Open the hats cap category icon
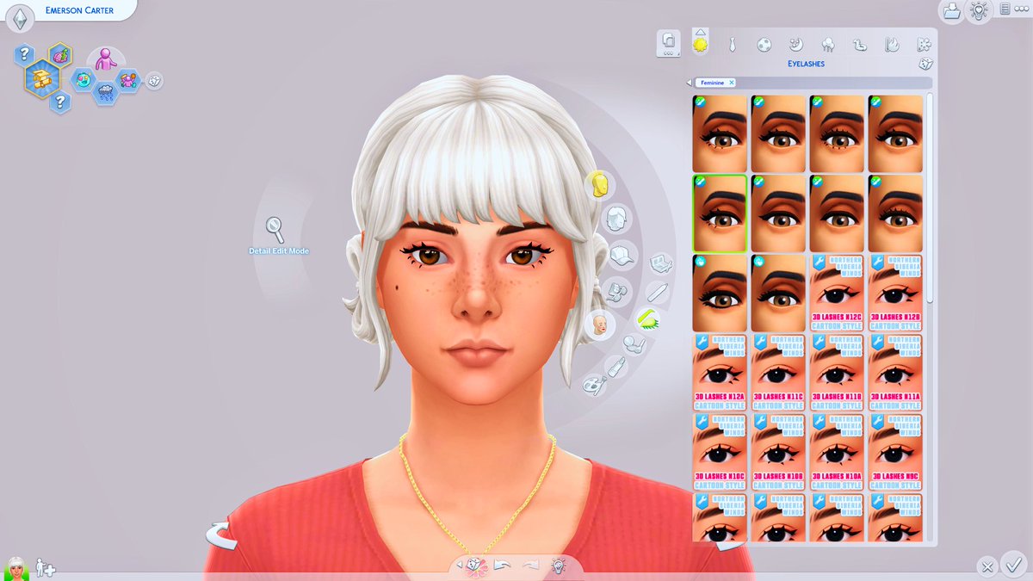Screen dimensions: 1033x581 point(622,255)
